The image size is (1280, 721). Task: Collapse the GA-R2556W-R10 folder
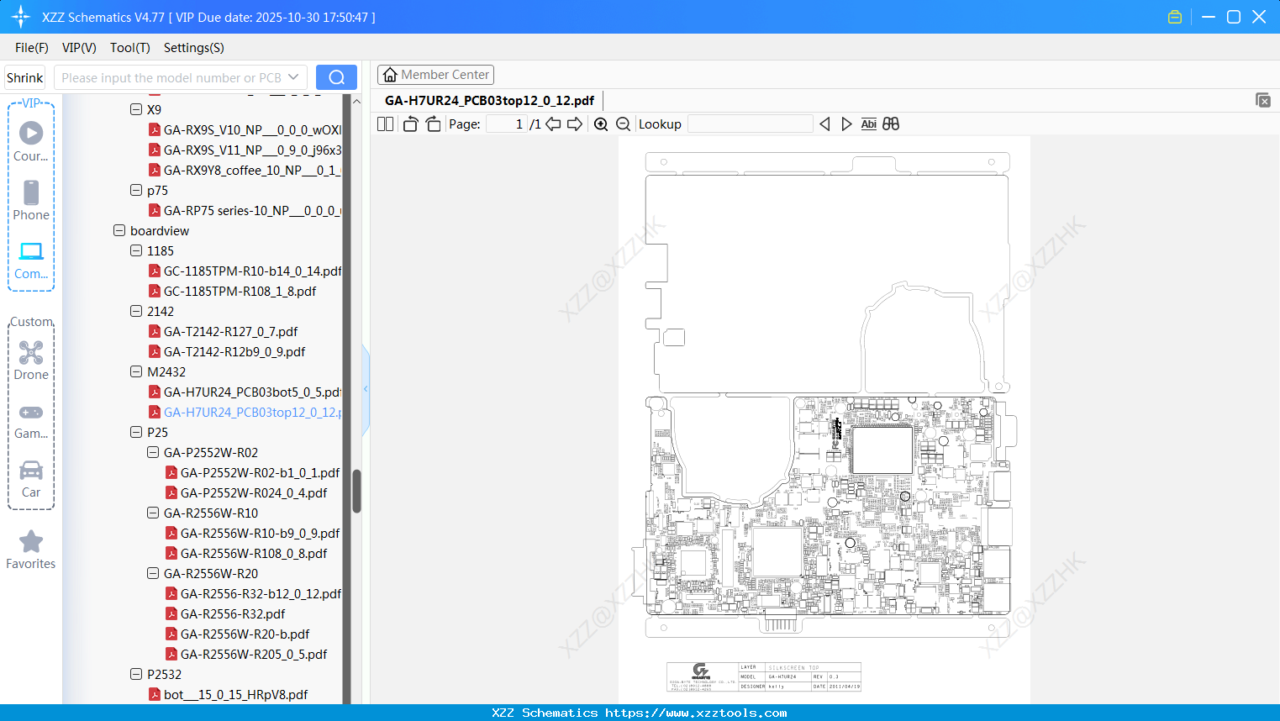point(153,513)
